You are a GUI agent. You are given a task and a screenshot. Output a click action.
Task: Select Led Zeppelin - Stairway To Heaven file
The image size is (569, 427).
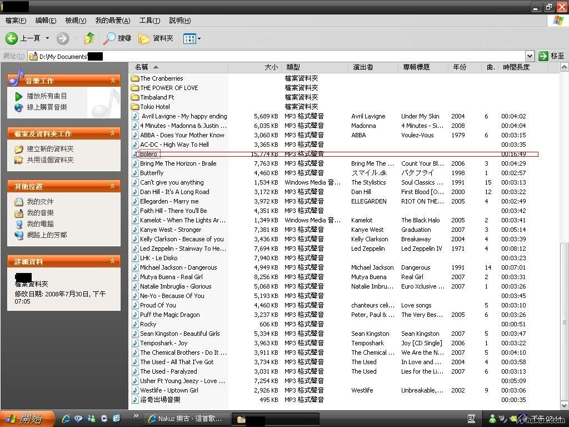pos(183,249)
